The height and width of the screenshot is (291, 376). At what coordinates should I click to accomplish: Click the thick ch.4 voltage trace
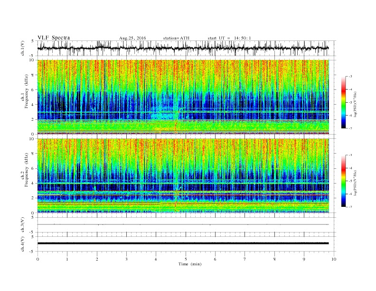coord(183,243)
